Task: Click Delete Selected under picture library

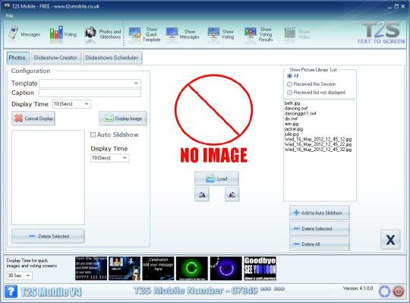Action: click(x=319, y=229)
